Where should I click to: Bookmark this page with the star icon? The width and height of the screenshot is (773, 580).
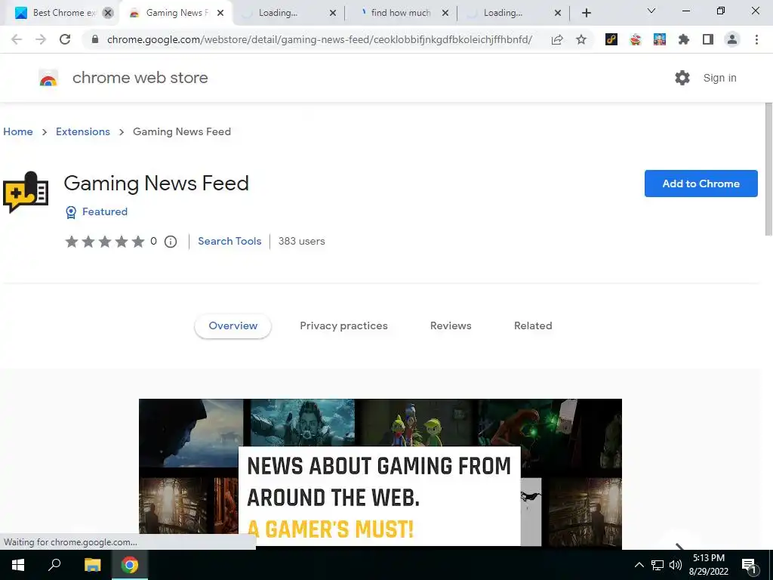581,39
